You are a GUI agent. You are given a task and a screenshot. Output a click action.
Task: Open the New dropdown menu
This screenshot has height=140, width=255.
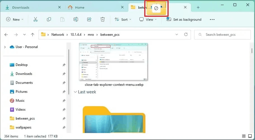point(15,20)
